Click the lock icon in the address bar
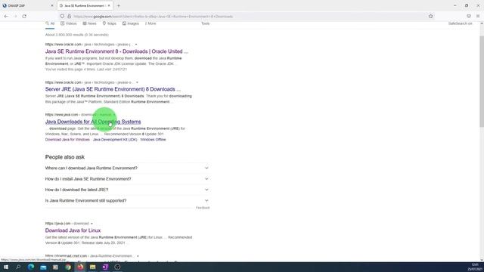This screenshot has height=272, width=484. click(x=69, y=17)
